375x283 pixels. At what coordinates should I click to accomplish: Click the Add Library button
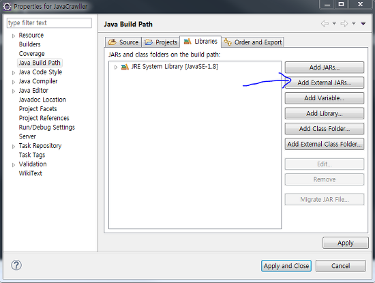[325, 113]
